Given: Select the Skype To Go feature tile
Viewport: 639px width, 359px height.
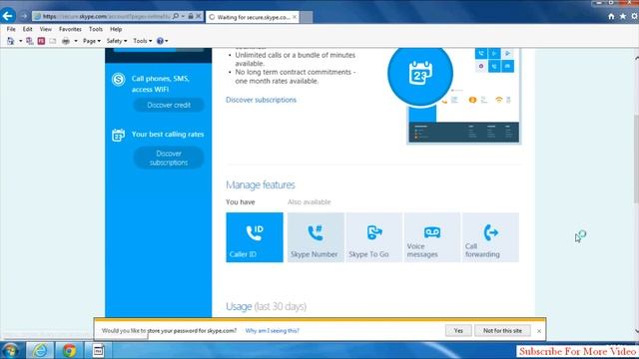Looking at the screenshot, I should coord(373,237).
